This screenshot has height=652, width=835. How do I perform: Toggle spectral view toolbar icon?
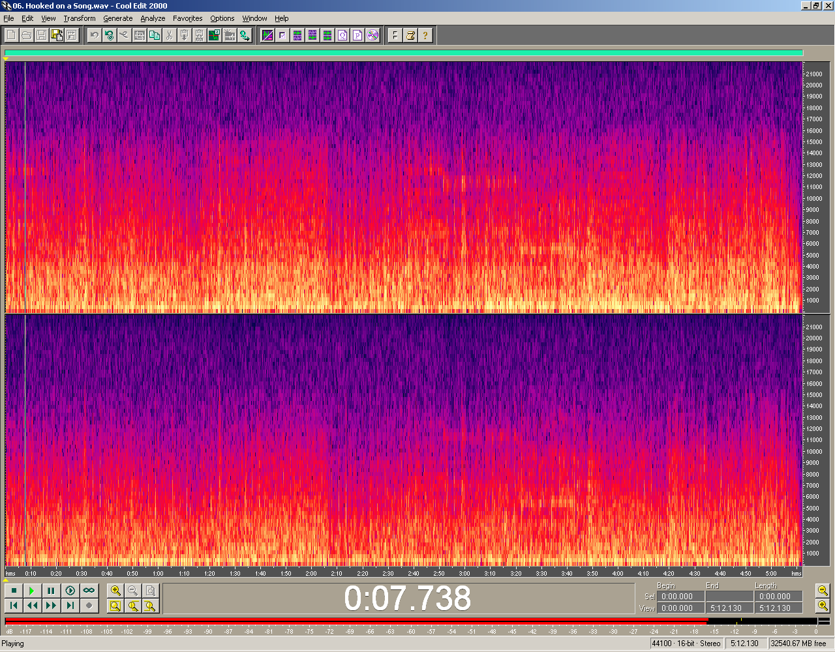[x=267, y=35]
